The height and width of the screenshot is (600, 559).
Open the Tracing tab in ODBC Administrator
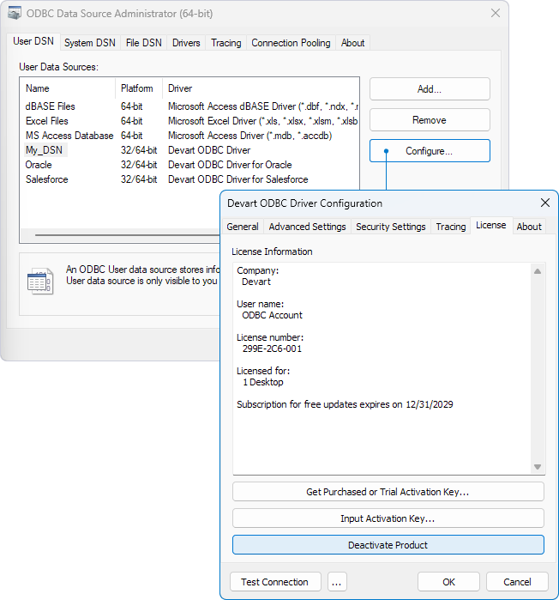226,43
